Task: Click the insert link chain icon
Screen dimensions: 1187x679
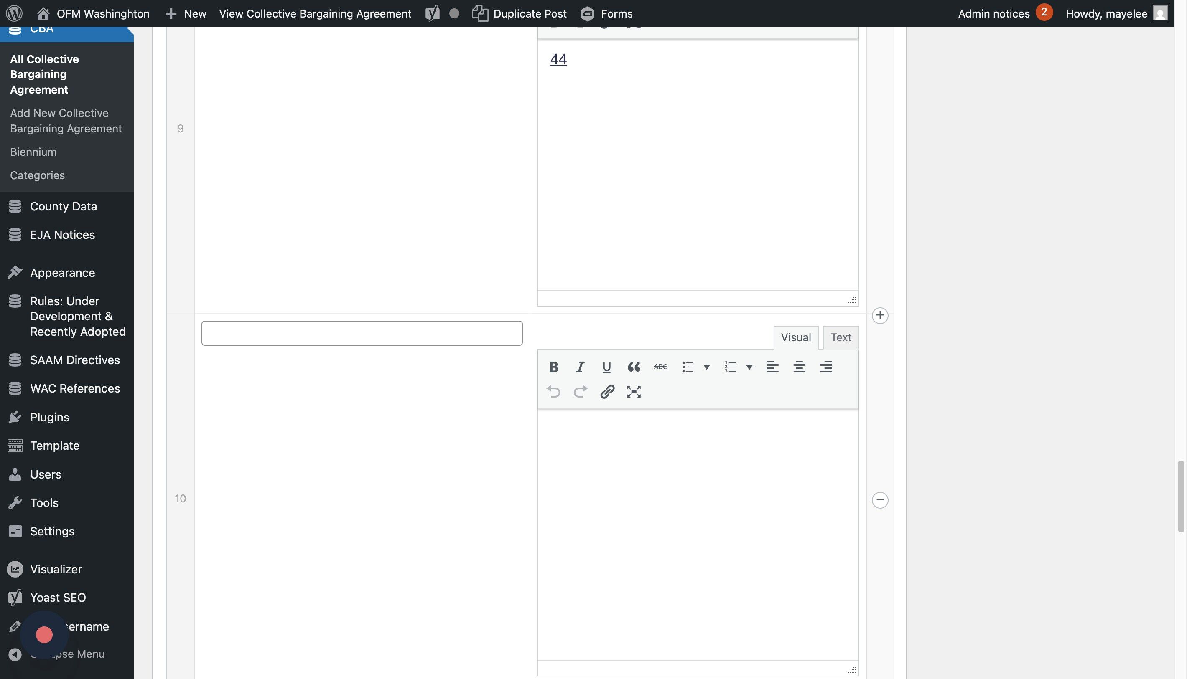Action: coord(607,392)
